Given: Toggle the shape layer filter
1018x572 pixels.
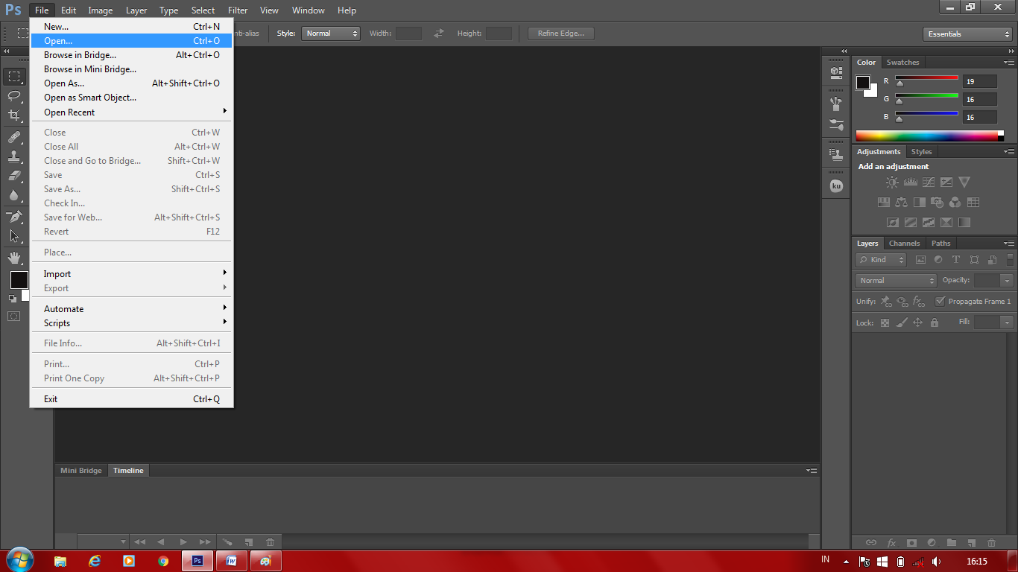Looking at the screenshot, I should tap(974, 260).
